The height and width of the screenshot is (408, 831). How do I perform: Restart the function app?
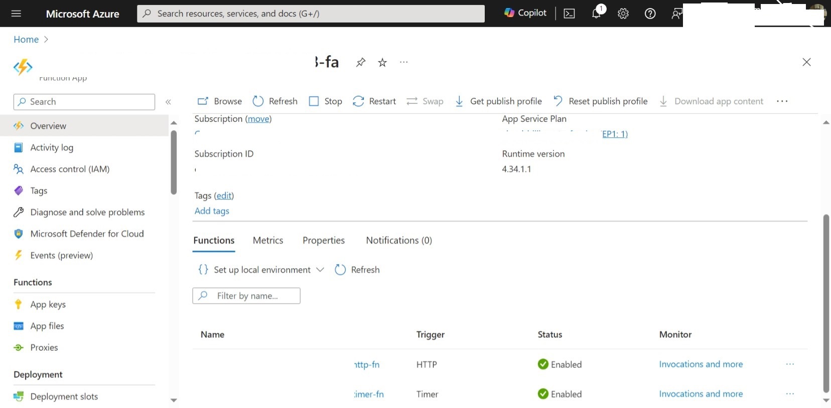pos(374,101)
